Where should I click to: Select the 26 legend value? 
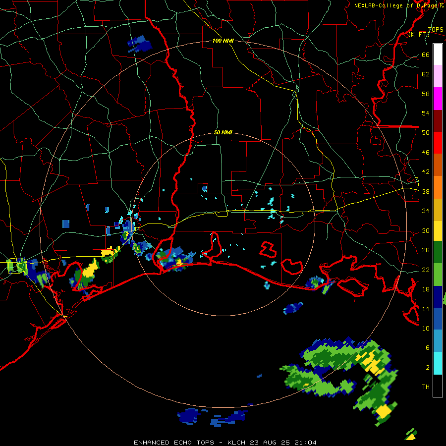click(x=426, y=250)
